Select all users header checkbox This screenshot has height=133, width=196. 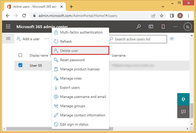tap(20, 55)
